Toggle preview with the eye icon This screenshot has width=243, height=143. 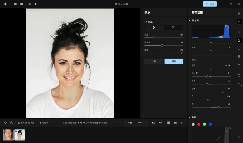pos(160,123)
